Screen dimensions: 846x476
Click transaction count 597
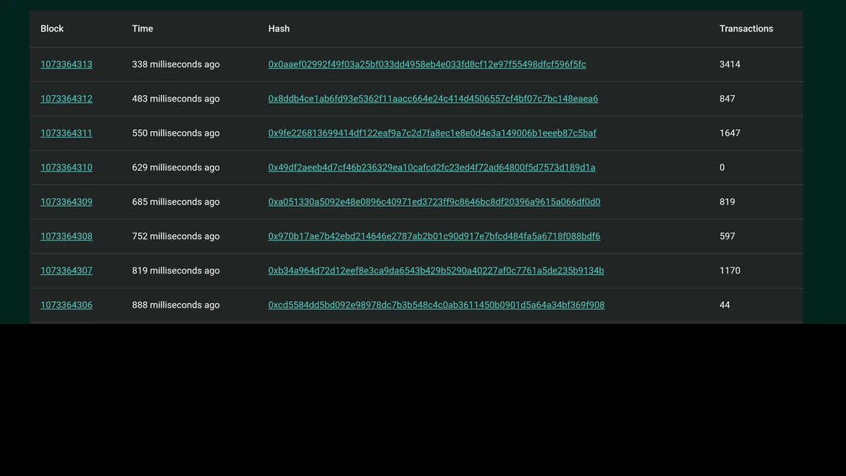[x=727, y=236]
